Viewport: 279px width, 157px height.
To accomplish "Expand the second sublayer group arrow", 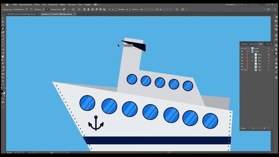I will point(252,58).
